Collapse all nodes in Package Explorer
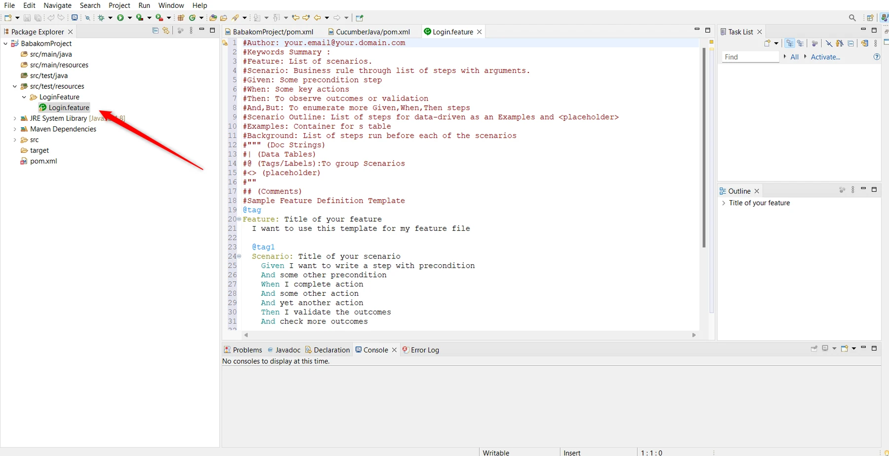 [x=155, y=31]
